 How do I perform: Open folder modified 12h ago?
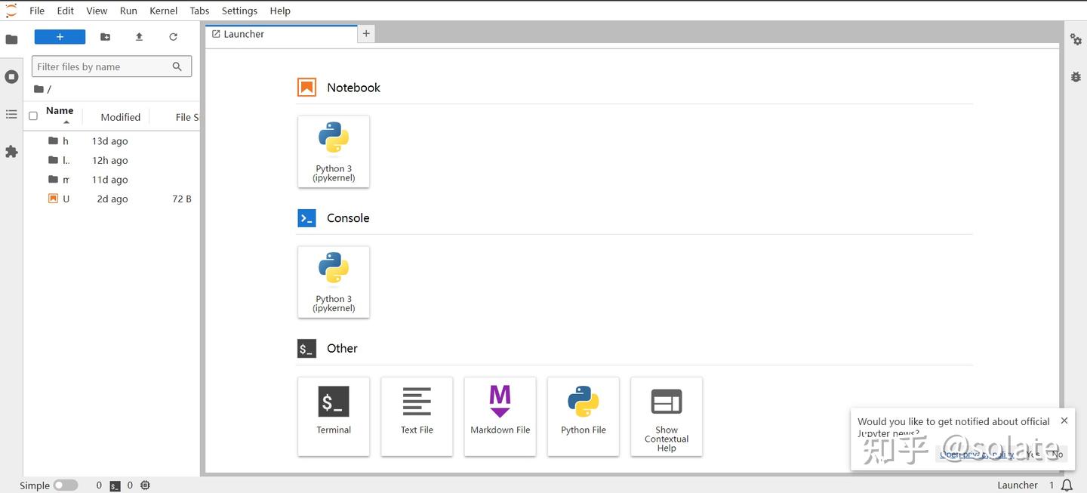(112, 160)
